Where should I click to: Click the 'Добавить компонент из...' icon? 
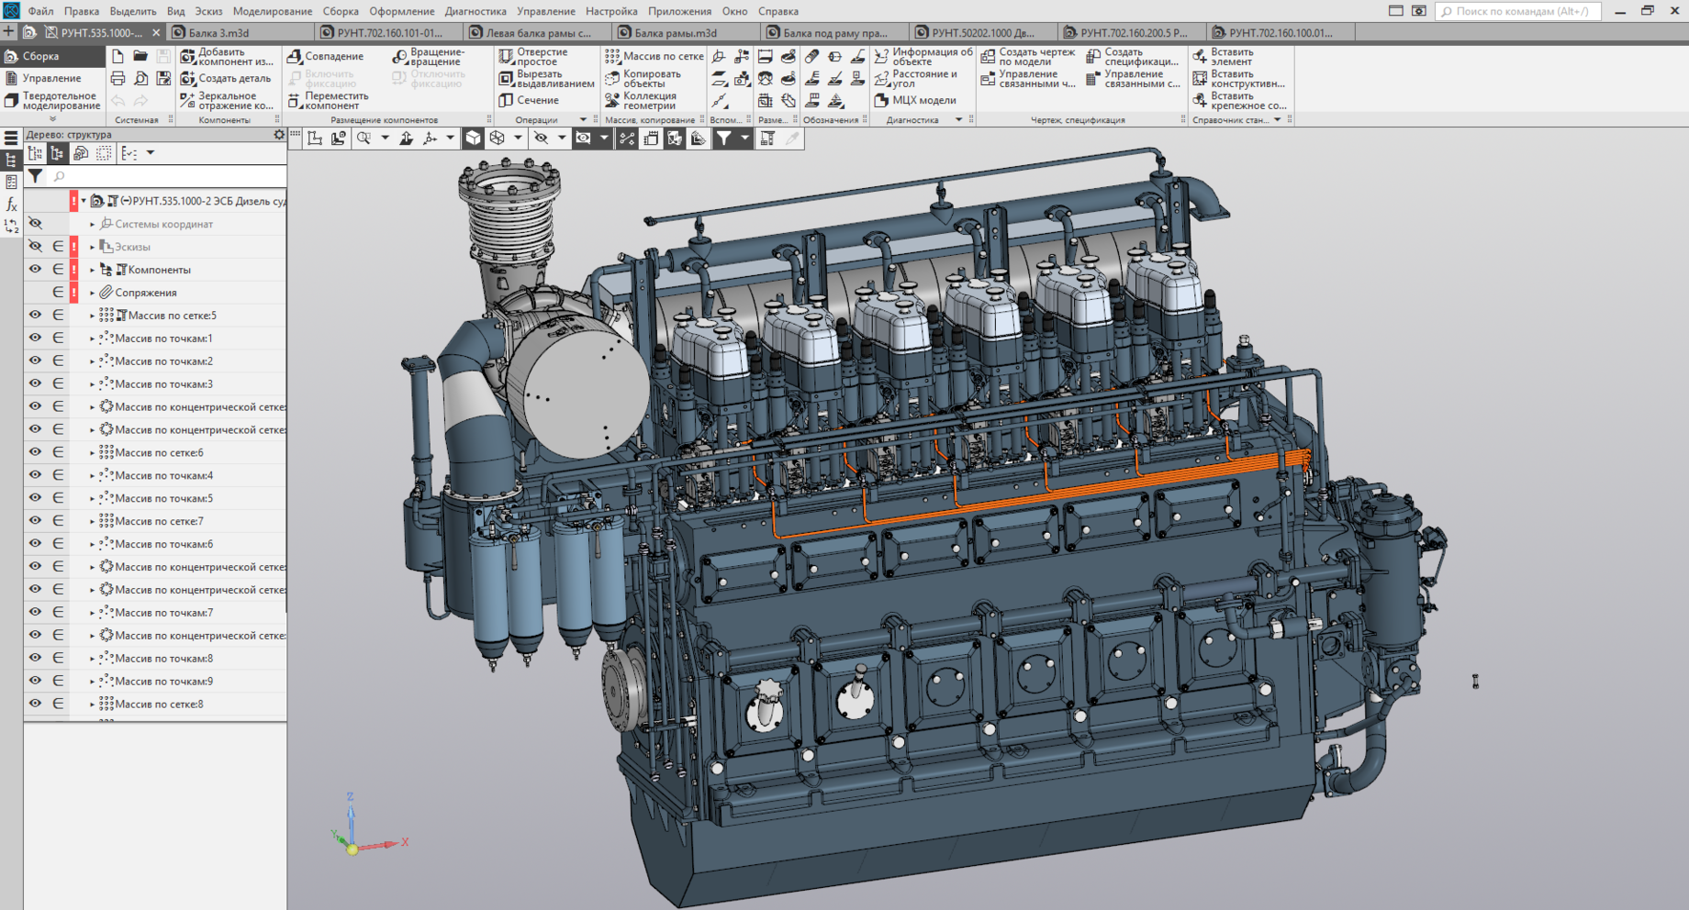pyautogui.click(x=188, y=57)
